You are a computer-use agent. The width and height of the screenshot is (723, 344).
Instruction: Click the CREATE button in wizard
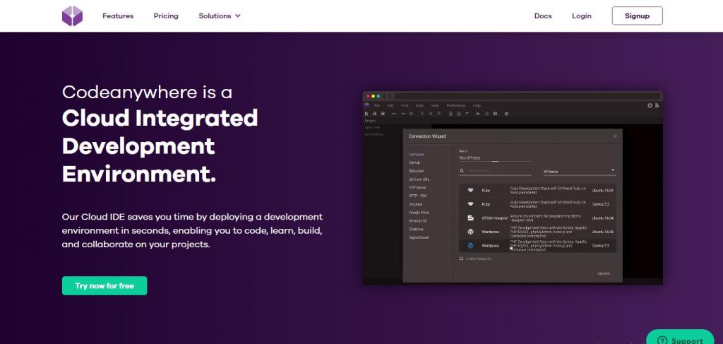[x=604, y=273]
